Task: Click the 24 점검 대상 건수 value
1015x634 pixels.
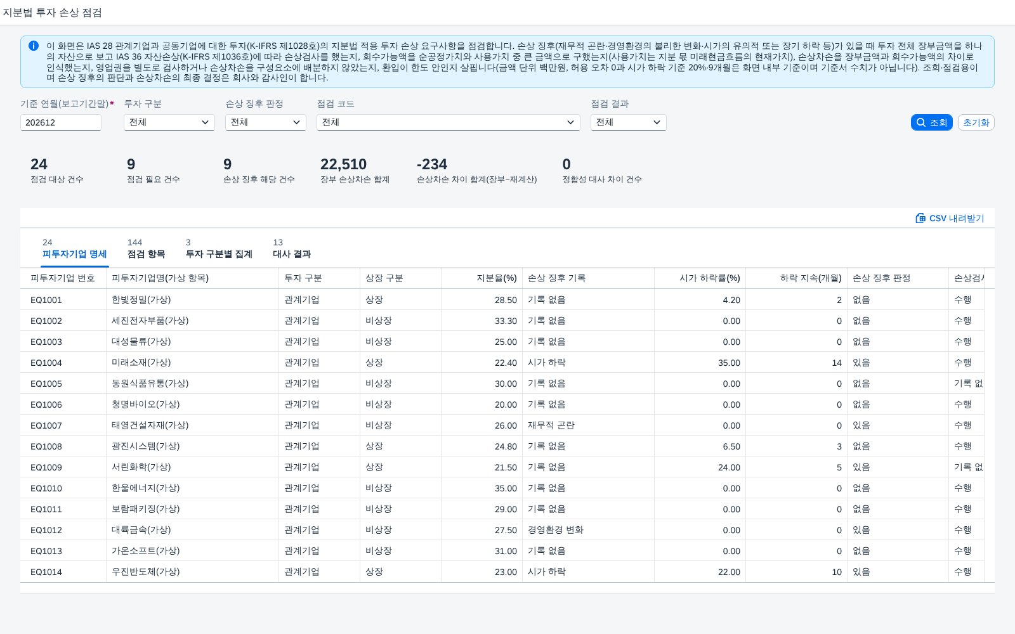Action: pos(39,164)
